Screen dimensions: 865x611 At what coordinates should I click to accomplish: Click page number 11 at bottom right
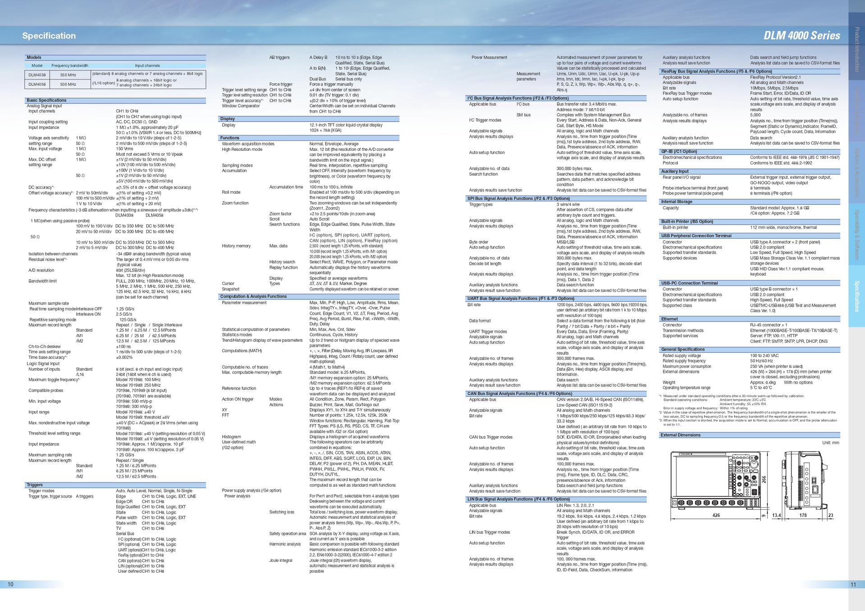pos(853,584)
